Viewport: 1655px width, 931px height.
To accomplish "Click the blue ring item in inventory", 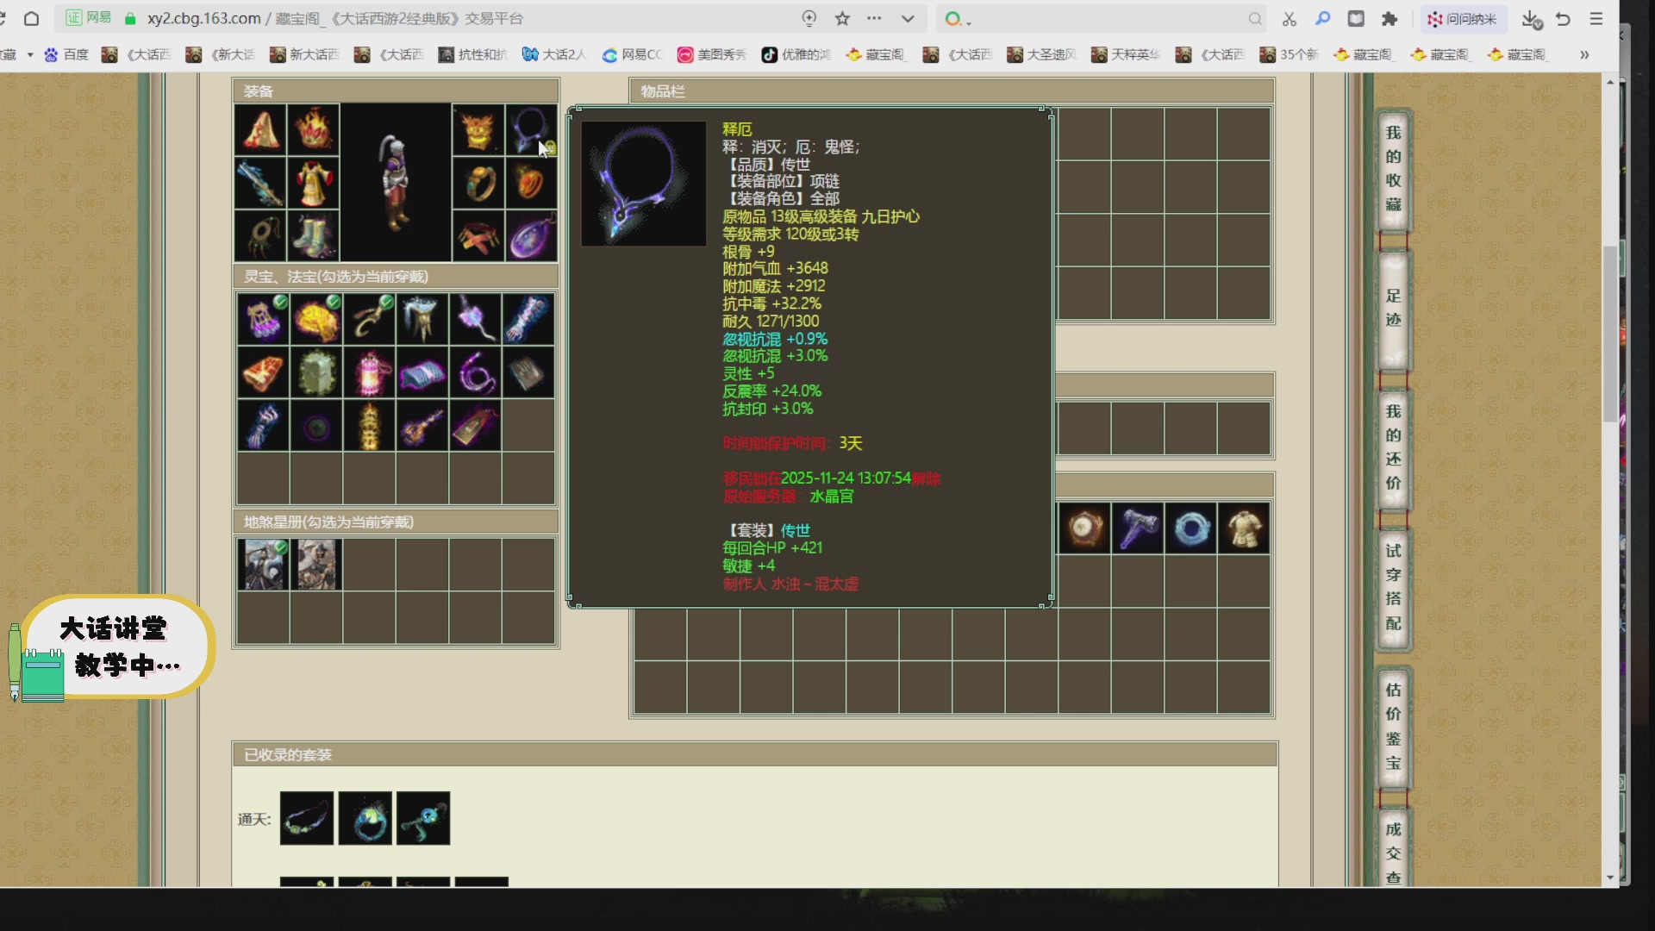I will coord(1191,528).
